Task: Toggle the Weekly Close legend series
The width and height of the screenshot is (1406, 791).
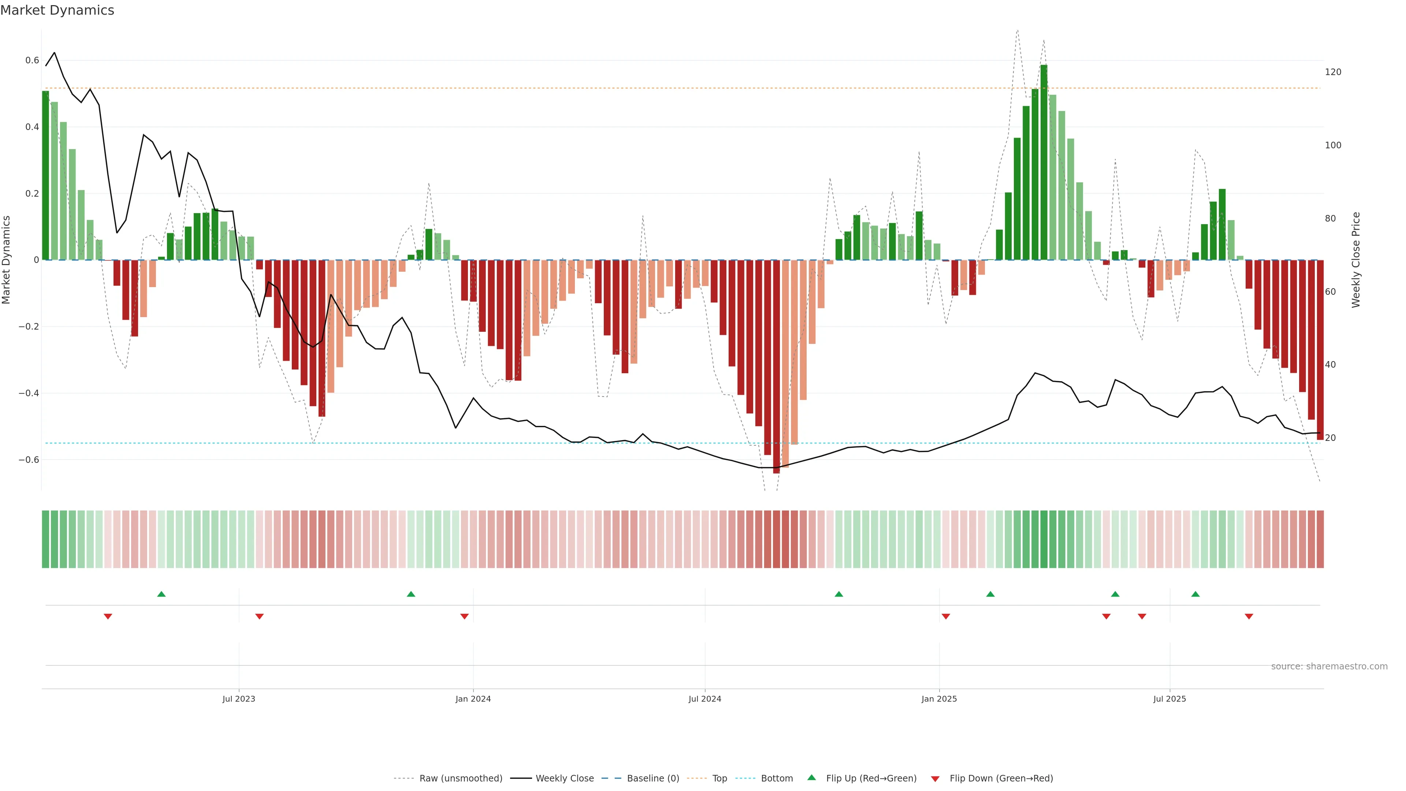Action: (564, 779)
